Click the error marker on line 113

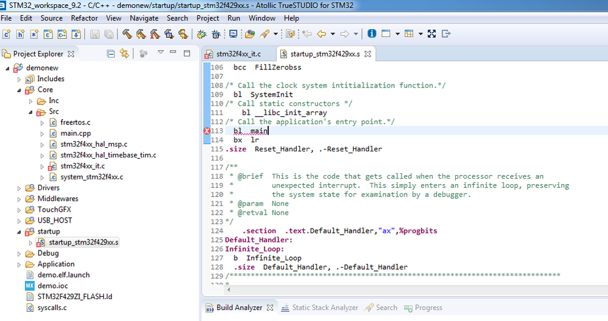click(207, 131)
